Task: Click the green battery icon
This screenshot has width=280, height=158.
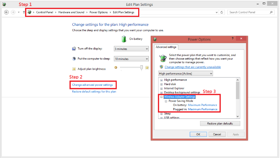Action: [124, 39]
